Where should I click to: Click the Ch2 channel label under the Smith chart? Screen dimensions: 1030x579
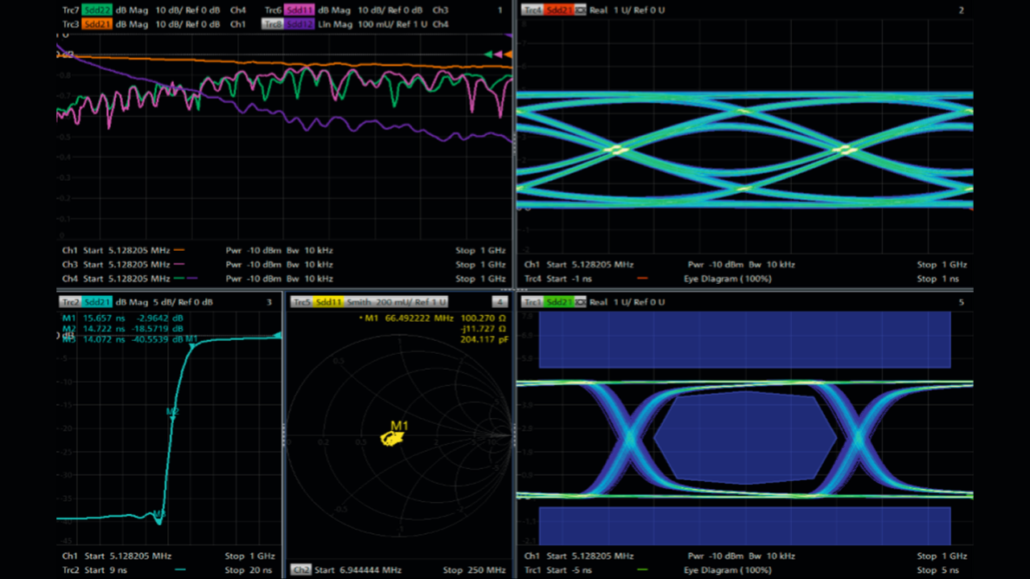pos(300,570)
